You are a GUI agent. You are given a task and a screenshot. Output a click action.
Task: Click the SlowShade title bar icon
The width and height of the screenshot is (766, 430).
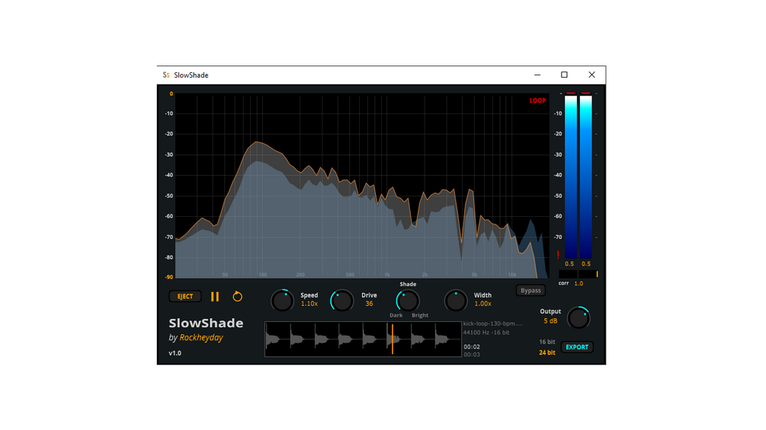(166, 75)
